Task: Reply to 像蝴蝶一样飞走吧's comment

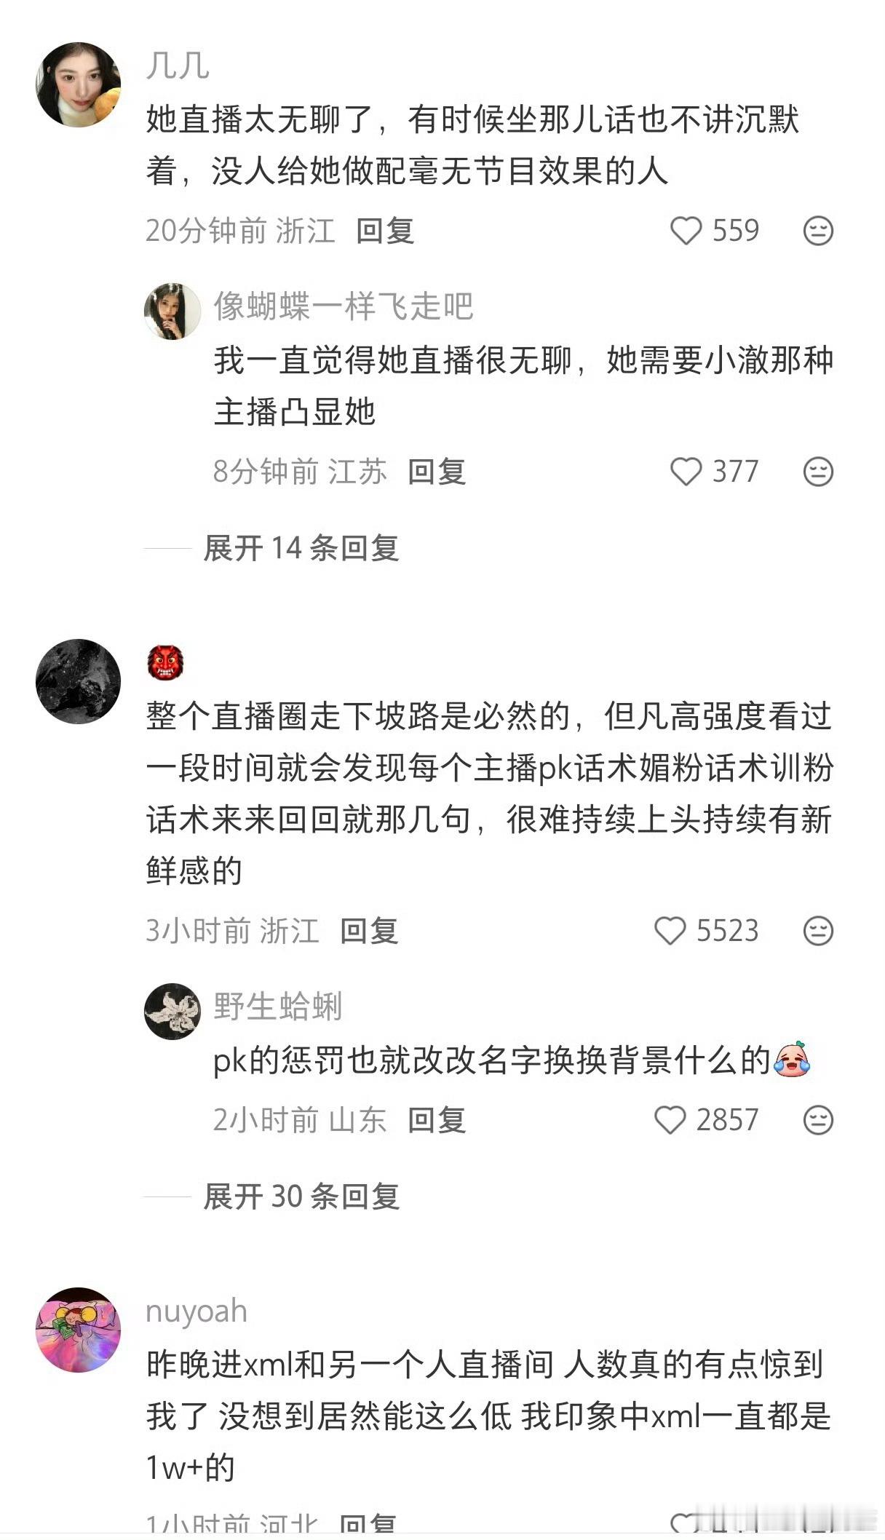Action: tap(437, 472)
